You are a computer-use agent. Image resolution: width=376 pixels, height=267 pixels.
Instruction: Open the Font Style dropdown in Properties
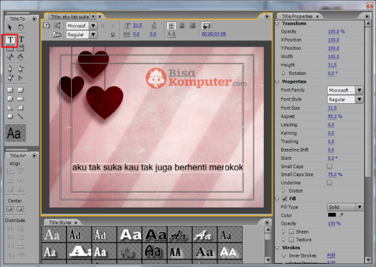pos(359,99)
